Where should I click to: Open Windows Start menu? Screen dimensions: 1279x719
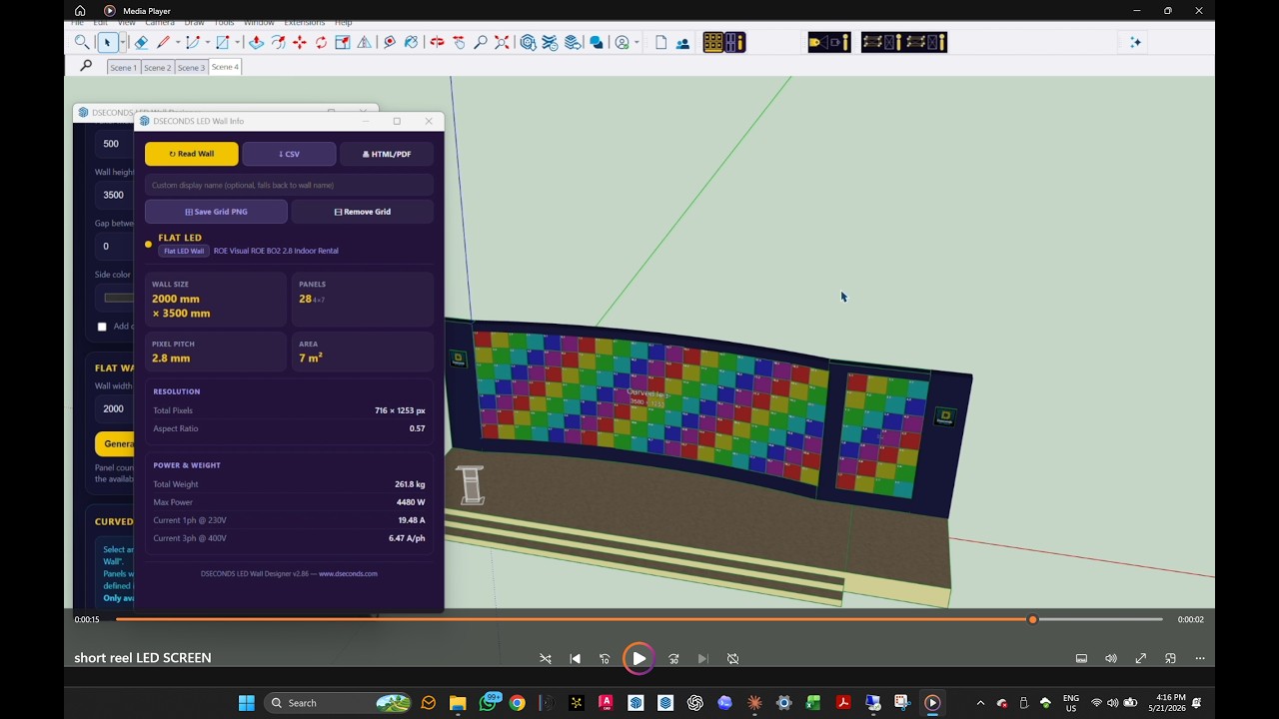point(246,703)
